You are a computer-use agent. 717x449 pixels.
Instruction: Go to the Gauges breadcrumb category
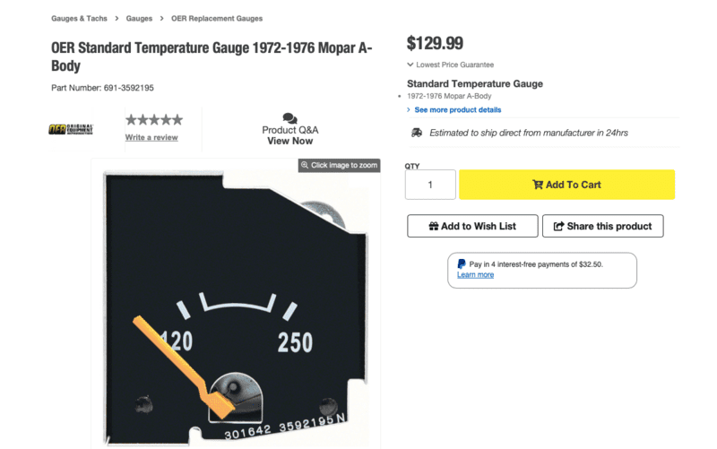[139, 18]
